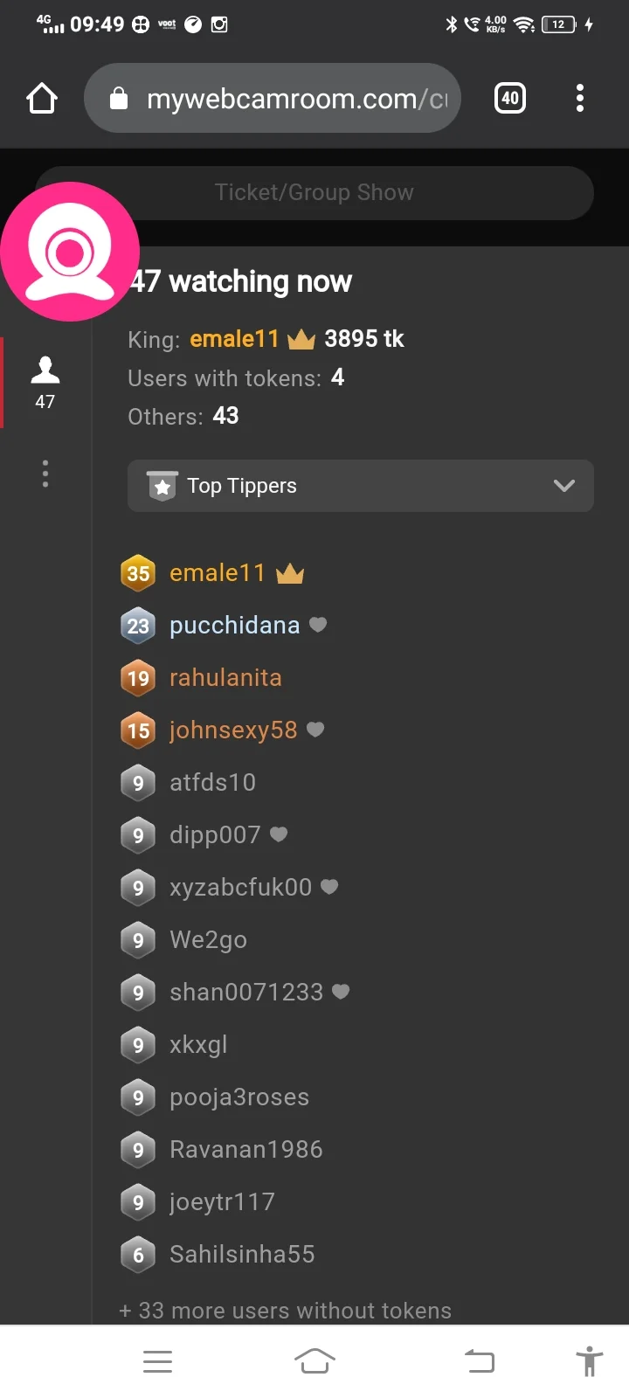Screen dimensions: 629x1398
Task: Tap the heart icon beside pucchidana
Action: click(318, 625)
